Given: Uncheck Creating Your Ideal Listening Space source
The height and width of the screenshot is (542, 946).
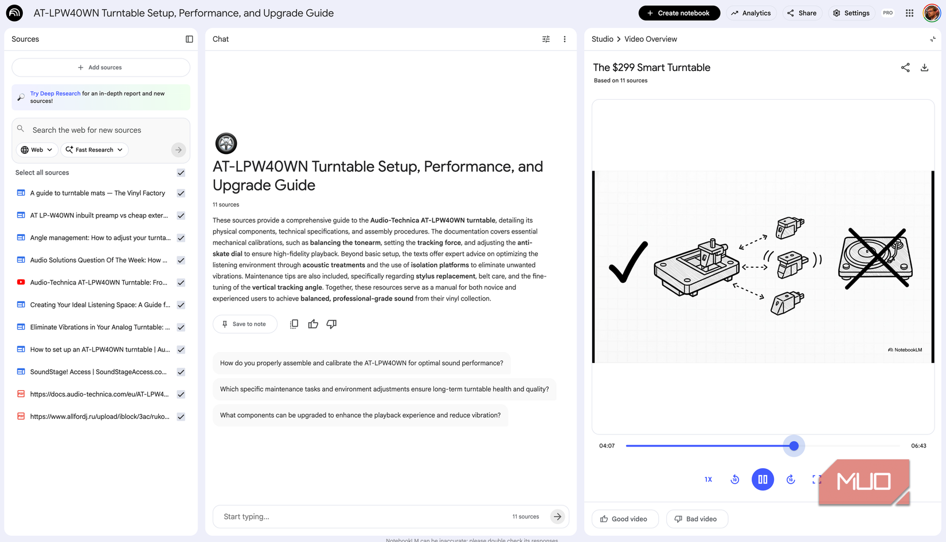Looking at the screenshot, I should coord(181,305).
